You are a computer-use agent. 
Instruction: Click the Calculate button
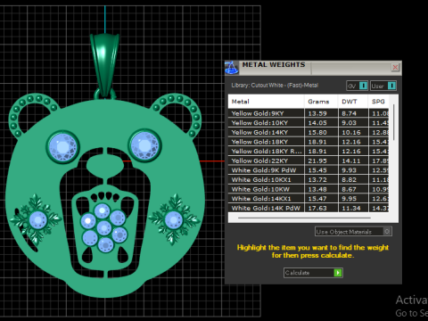[x=313, y=273]
